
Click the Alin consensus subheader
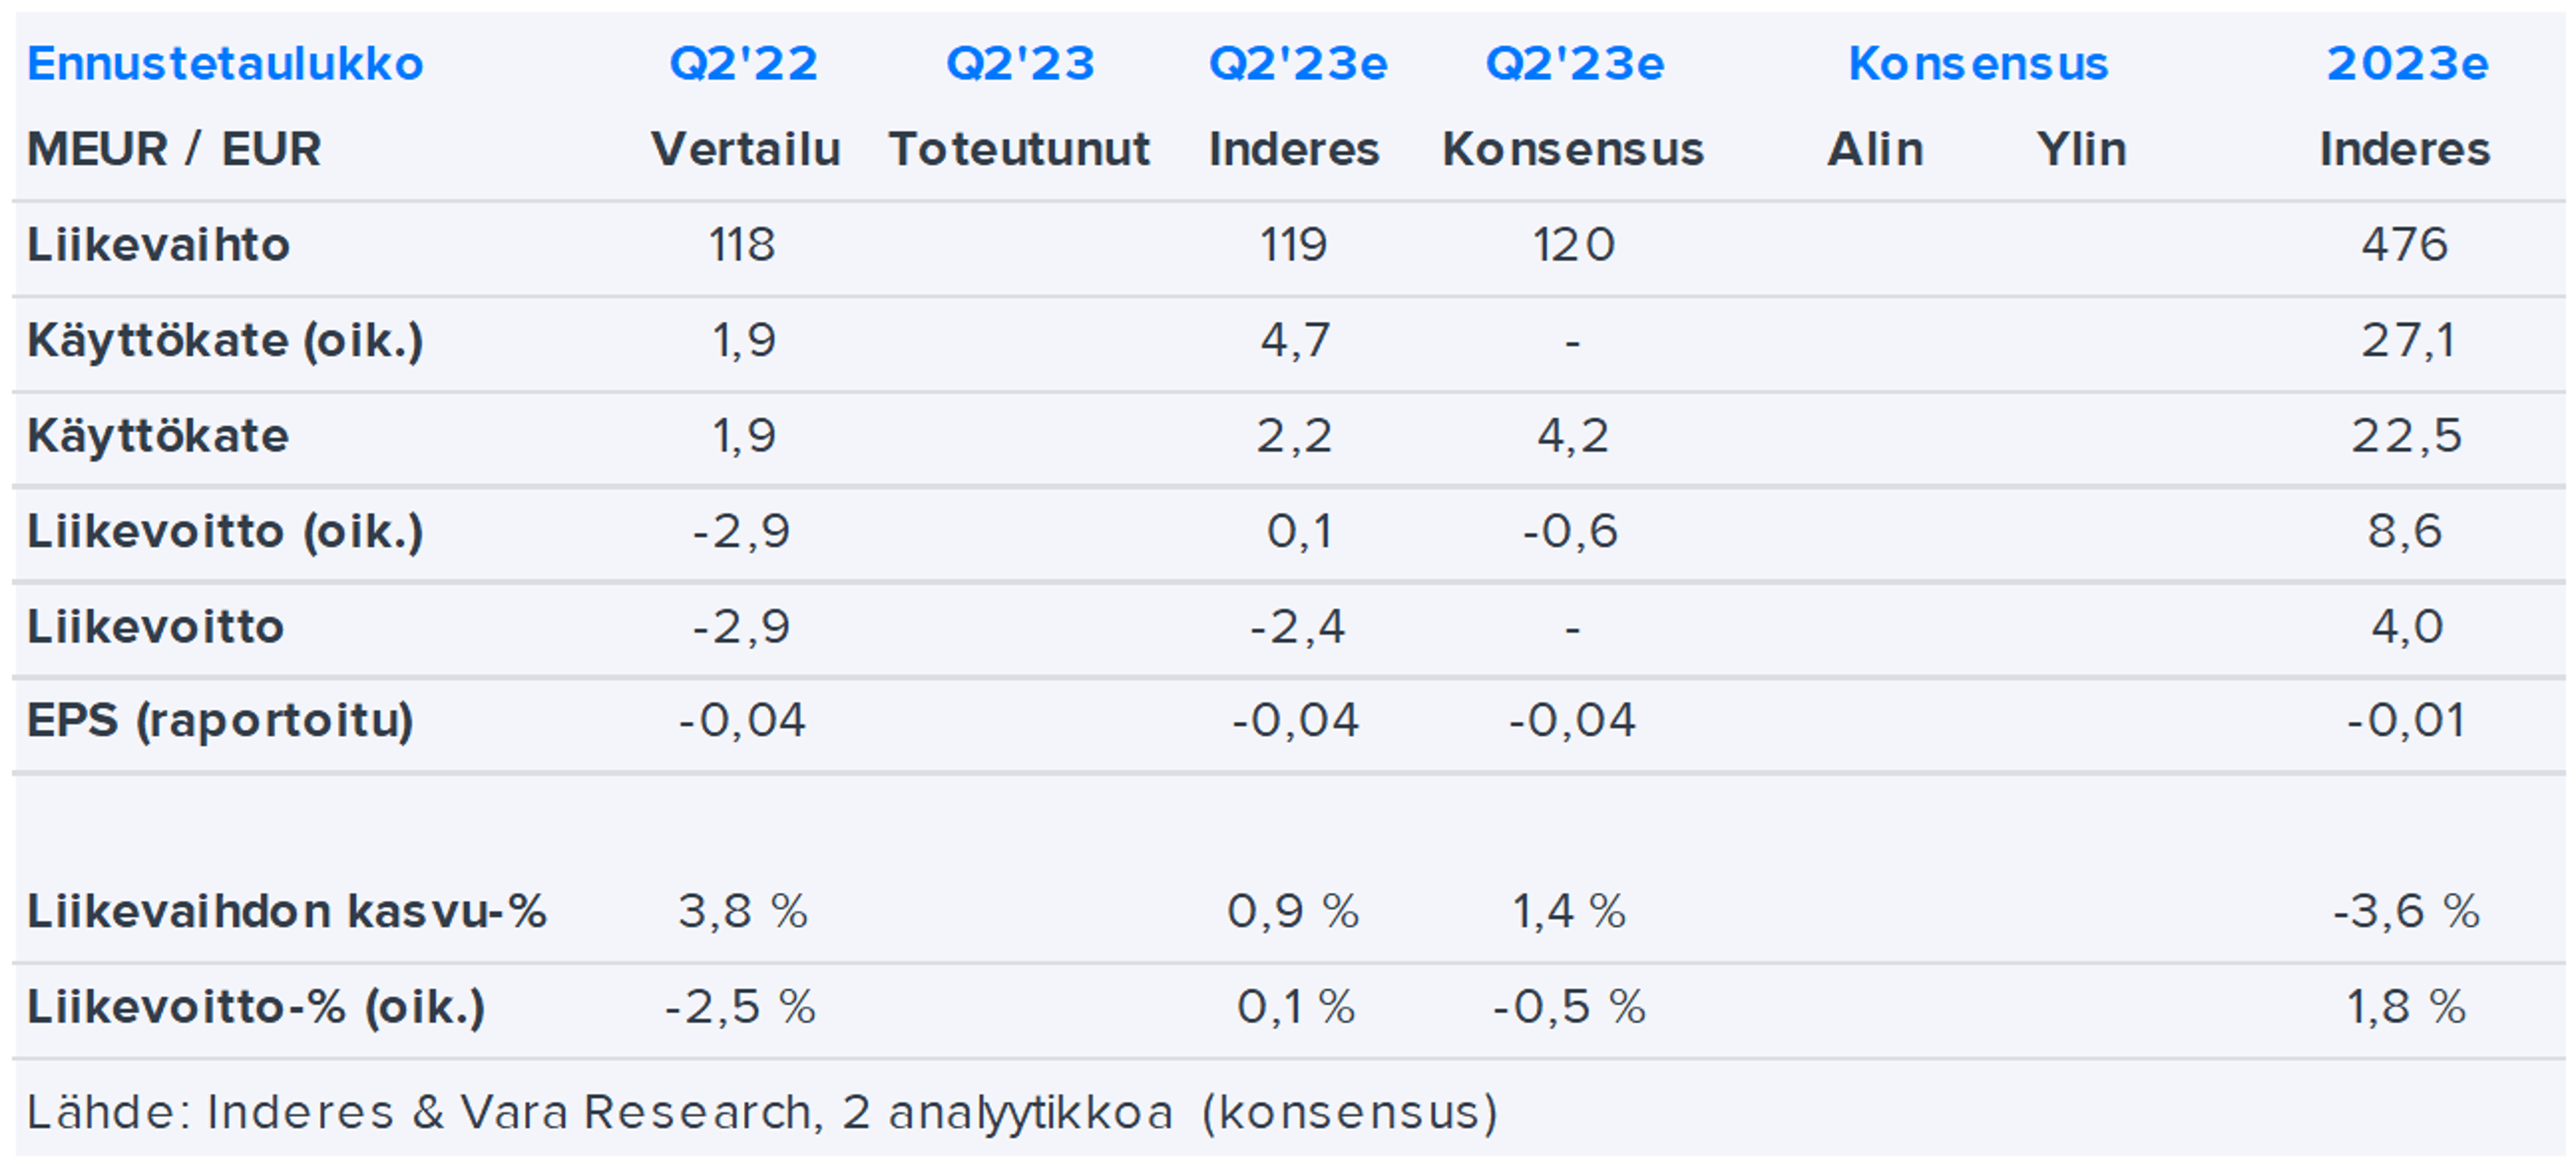[1875, 149]
